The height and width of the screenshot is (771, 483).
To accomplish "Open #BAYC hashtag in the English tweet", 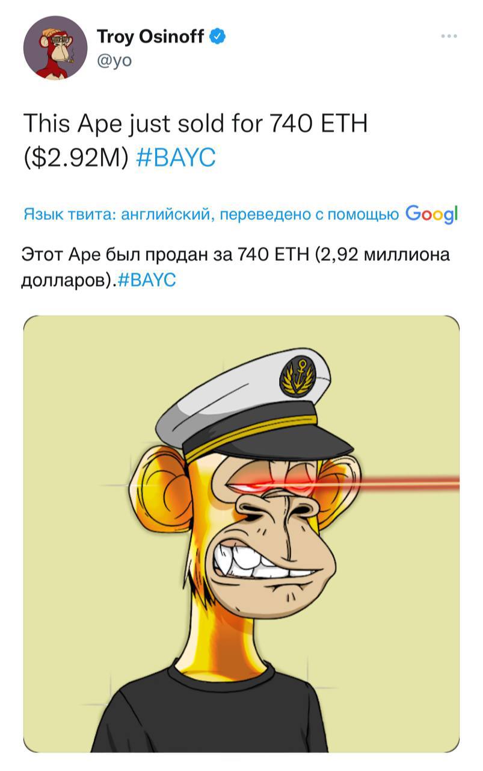I will [x=176, y=158].
